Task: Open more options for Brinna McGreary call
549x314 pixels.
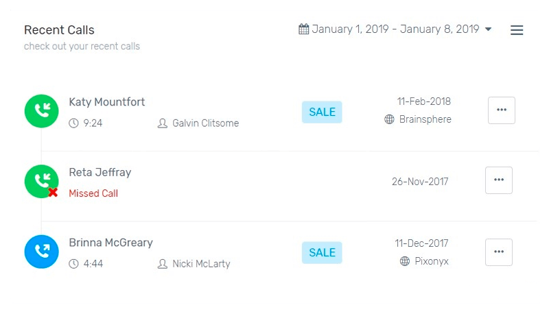Action: point(498,252)
